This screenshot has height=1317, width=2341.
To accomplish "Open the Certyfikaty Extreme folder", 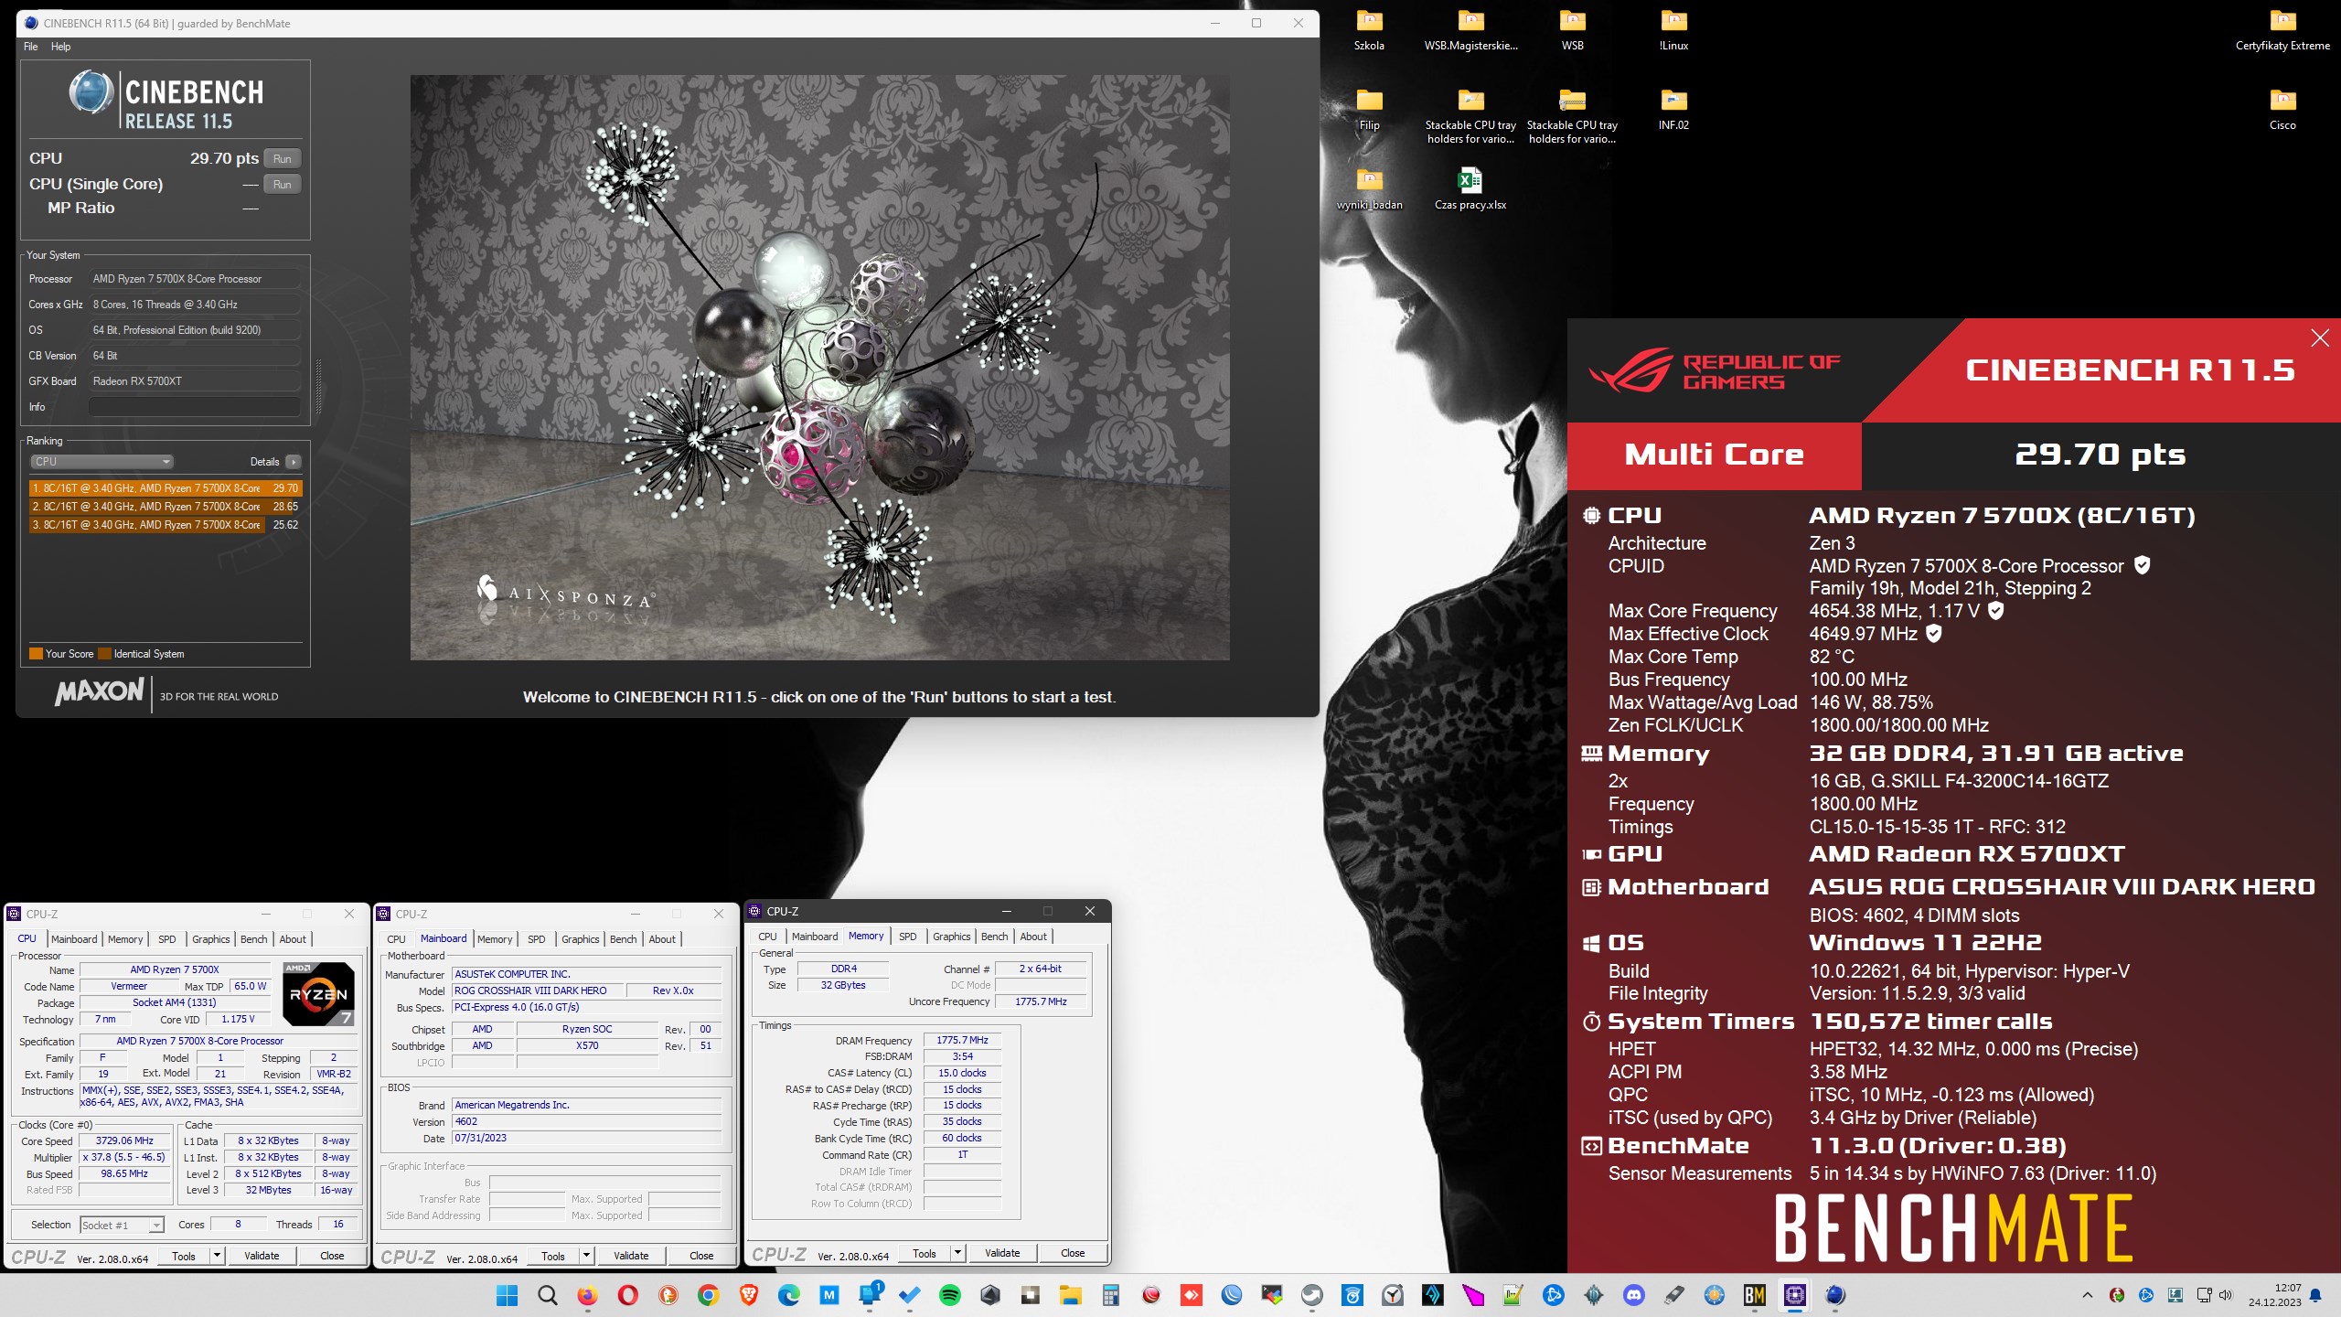I will tap(2282, 29).
